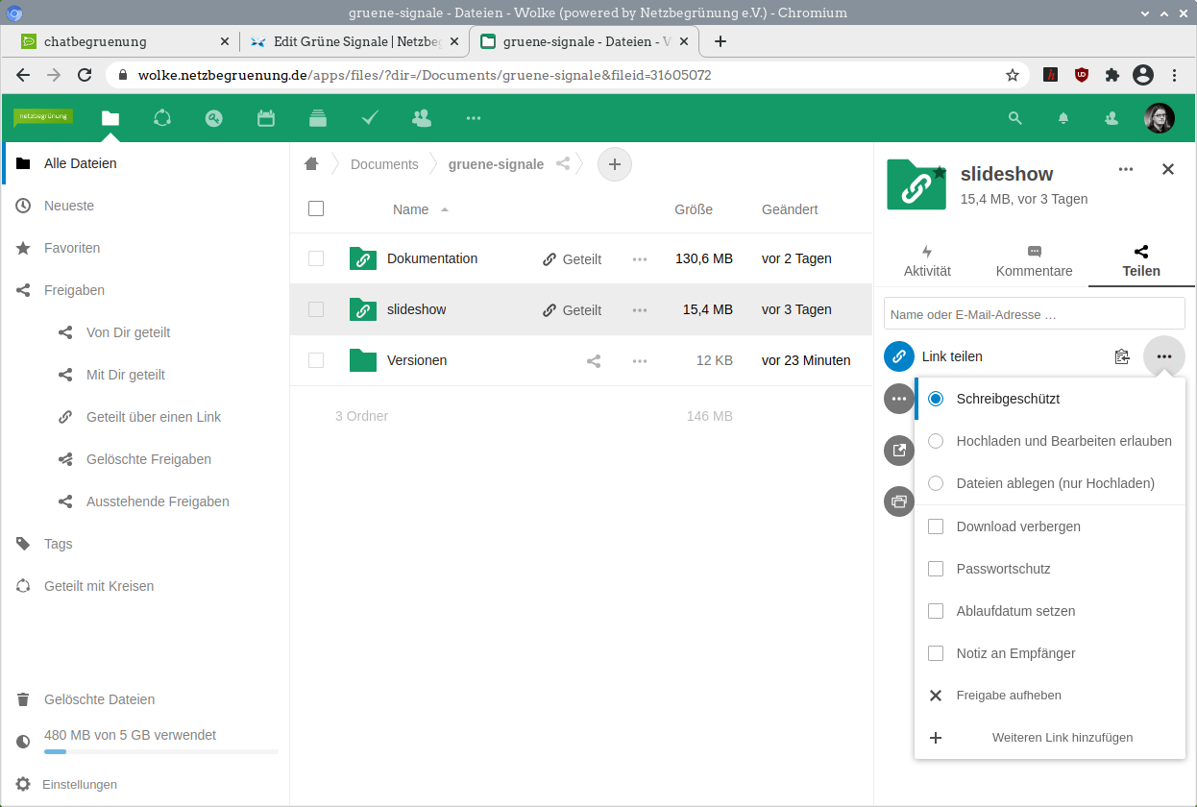Close the Link teilen options menu
Image resolution: width=1197 pixels, height=807 pixels.
pyautogui.click(x=1164, y=356)
